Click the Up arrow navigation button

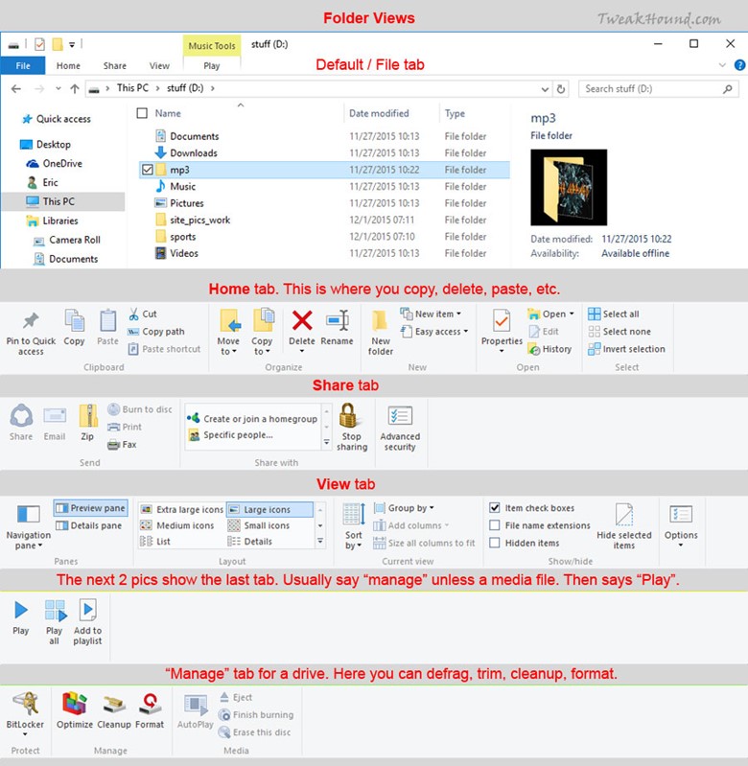[74, 89]
